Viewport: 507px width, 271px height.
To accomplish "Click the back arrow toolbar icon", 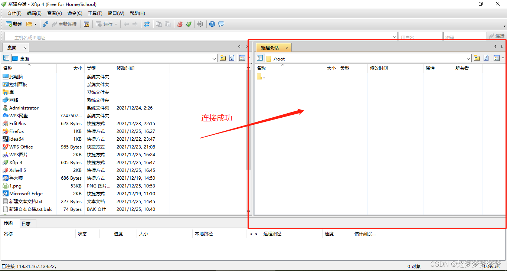I will 126,24.
